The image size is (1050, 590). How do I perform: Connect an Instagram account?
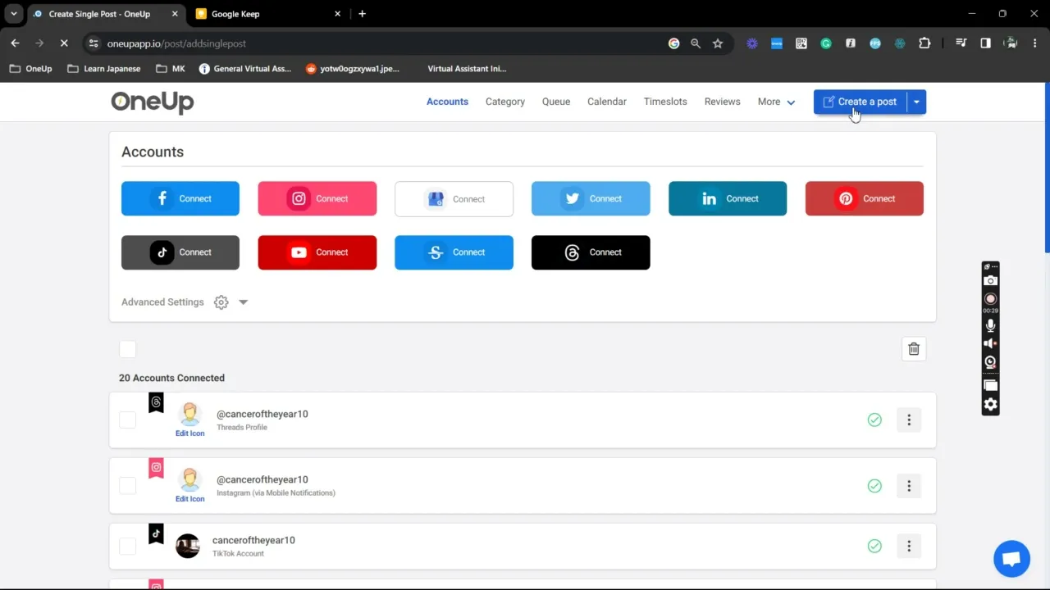[x=317, y=198]
